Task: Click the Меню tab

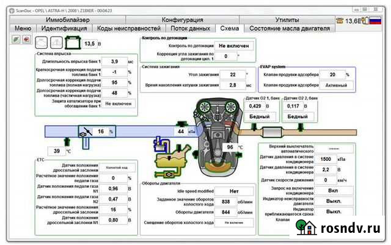Action: [23, 29]
